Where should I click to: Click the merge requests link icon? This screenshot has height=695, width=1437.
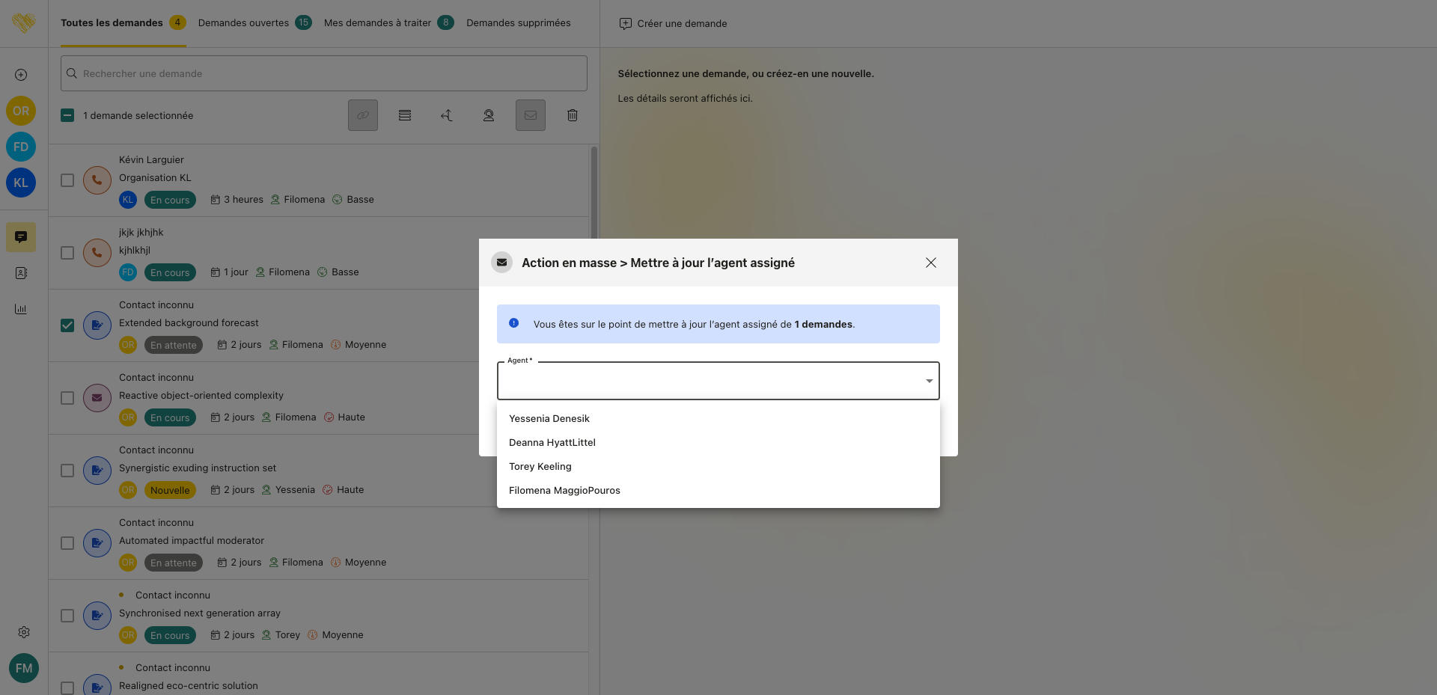tap(362, 115)
